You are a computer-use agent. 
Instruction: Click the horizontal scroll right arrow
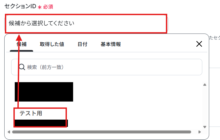tap(200, 132)
